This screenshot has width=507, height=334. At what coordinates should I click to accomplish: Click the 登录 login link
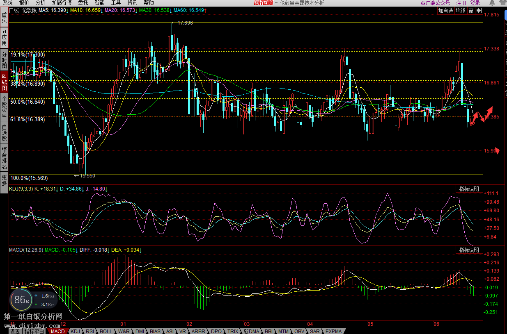pos(475,3)
